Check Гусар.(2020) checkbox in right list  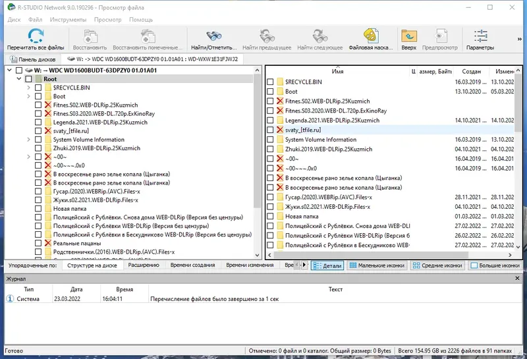tap(270, 198)
